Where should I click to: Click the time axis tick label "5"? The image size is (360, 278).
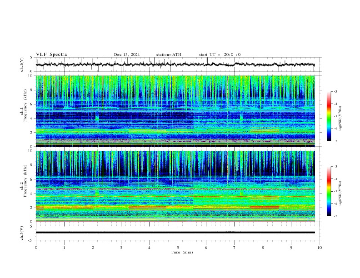[x=178, y=248]
